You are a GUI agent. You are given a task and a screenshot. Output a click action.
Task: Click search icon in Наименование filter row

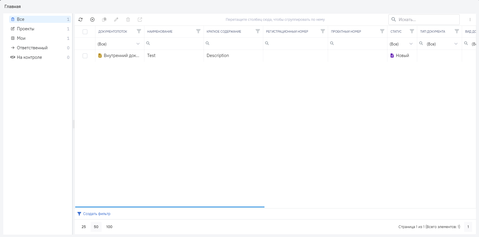[x=148, y=43]
